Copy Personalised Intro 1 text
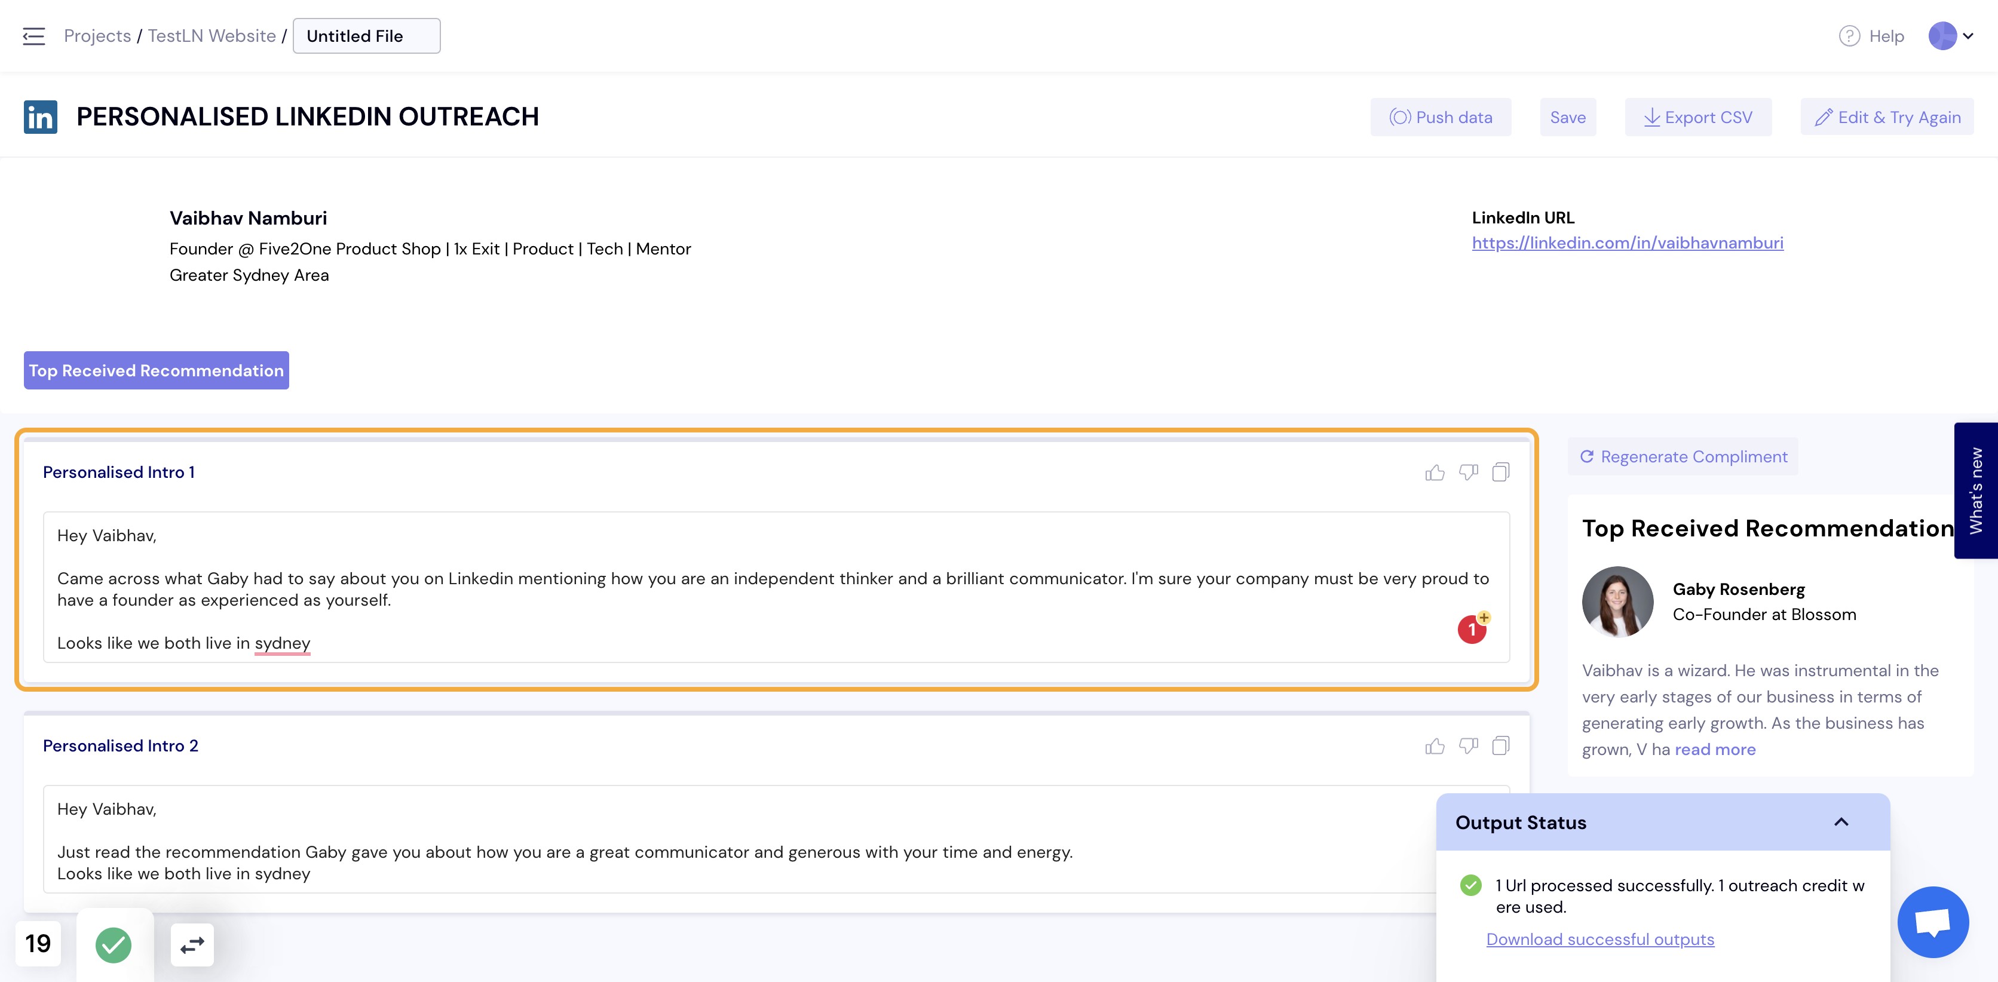 click(1501, 472)
